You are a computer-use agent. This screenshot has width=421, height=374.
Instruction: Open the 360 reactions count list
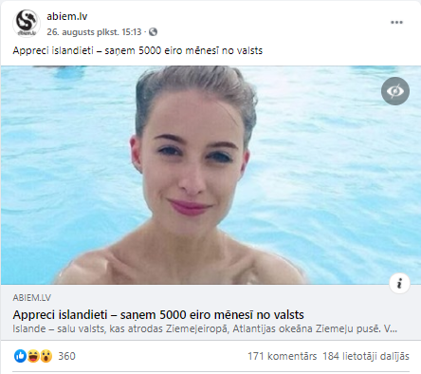coord(66,356)
